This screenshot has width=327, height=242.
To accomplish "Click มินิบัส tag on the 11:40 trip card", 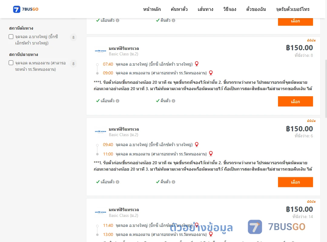I will point(311,201).
